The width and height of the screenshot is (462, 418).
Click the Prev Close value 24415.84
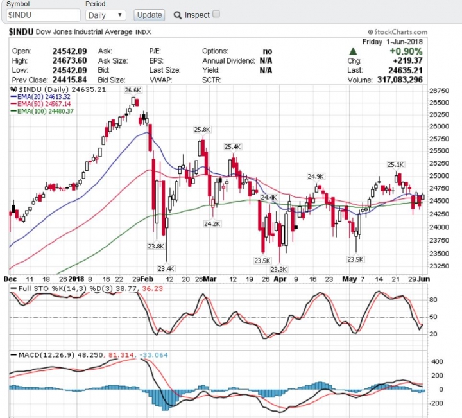(x=69, y=80)
